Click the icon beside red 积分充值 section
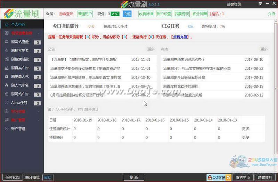278x182 pixels. (7, 111)
